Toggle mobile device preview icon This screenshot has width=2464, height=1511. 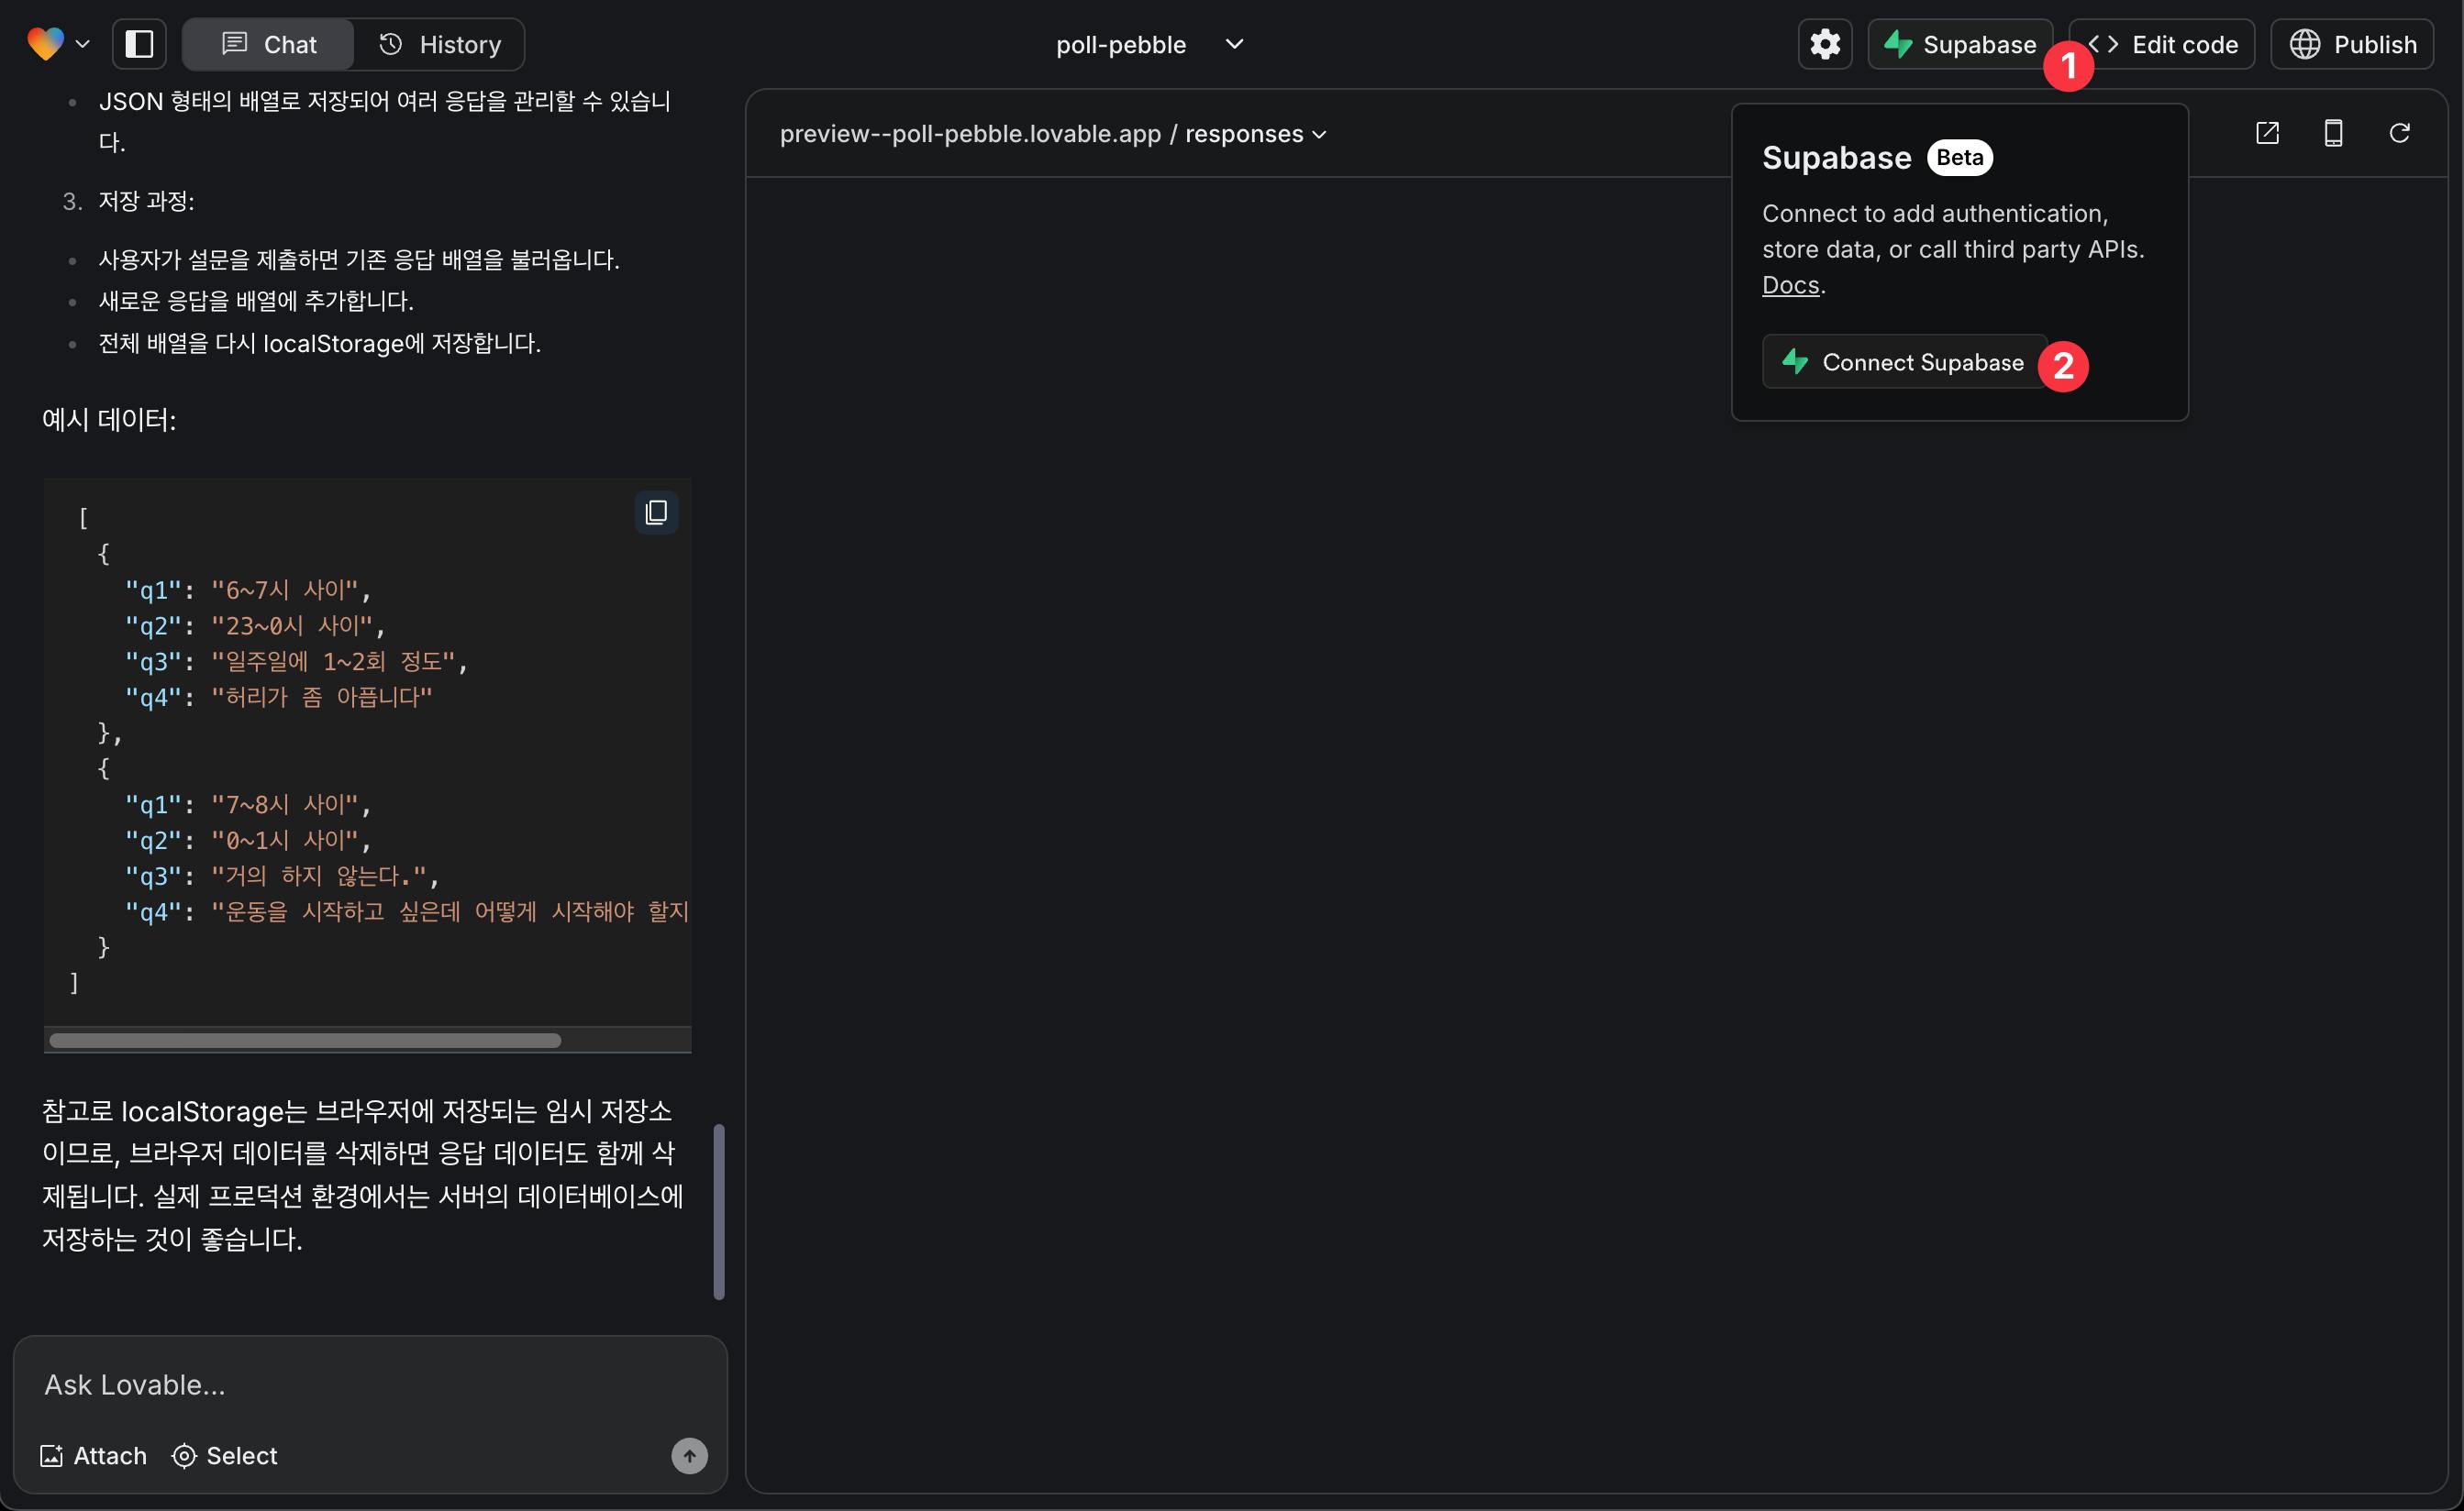(2333, 133)
